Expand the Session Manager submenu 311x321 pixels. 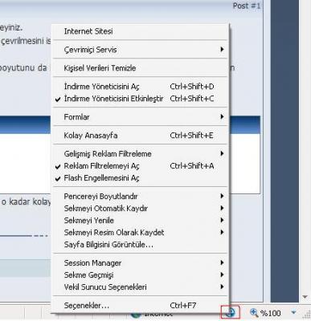pyautogui.click(x=140, y=263)
